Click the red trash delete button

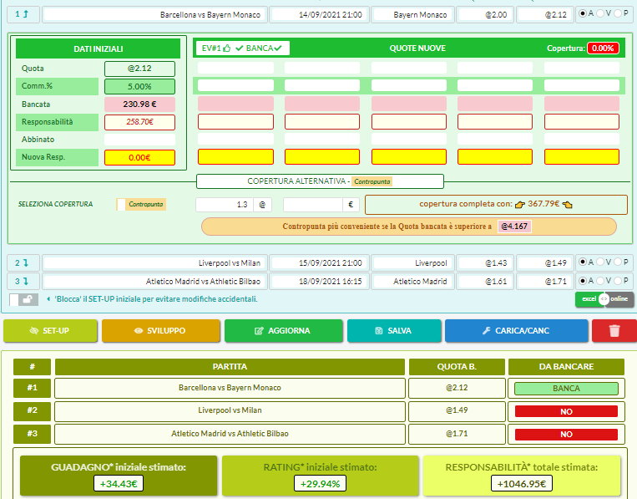click(x=614, y=331)
